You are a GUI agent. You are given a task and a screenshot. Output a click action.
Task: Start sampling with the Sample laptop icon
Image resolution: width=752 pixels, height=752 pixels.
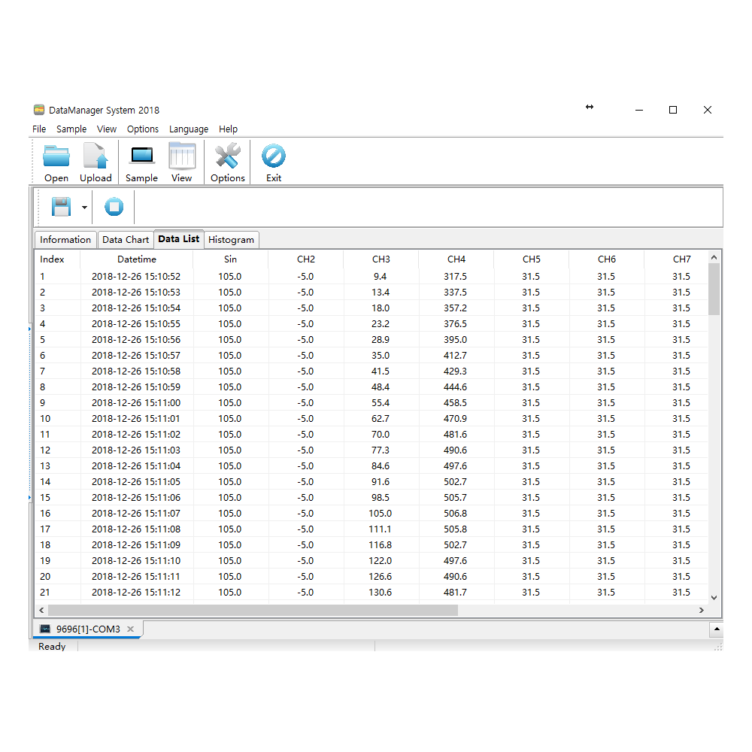[x=141, y=156]
